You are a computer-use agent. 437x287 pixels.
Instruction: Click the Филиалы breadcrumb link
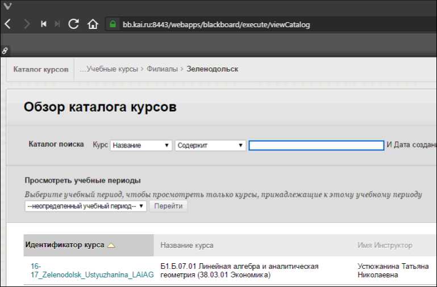coord(162,69)
